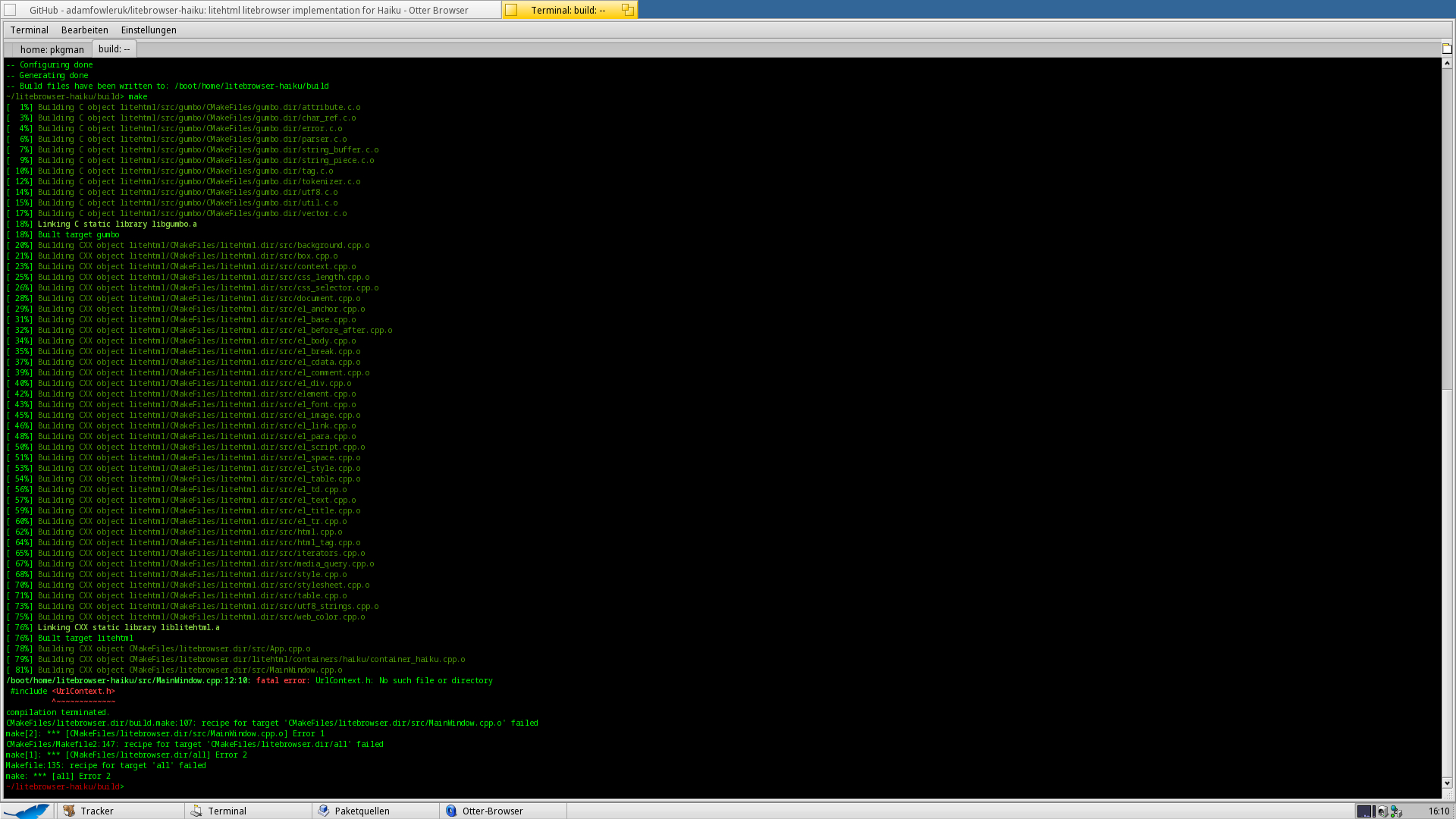This screenshot has height=819, width=1456.
Task: Click the 'Terminal: build: --' window title tab
Action: [568, 10]
